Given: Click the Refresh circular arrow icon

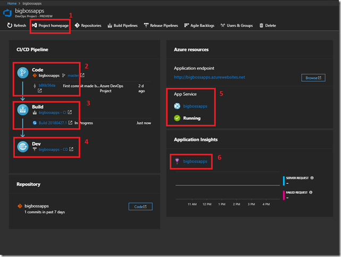Looking at the screenshot, I should point(10,25).
